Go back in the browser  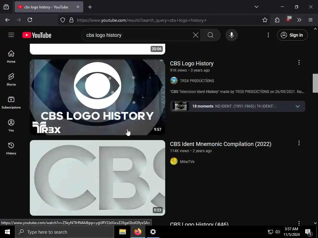coord(7,20)
